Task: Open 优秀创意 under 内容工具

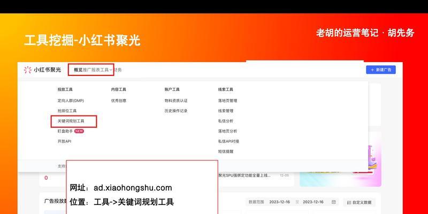Action: 118,101
